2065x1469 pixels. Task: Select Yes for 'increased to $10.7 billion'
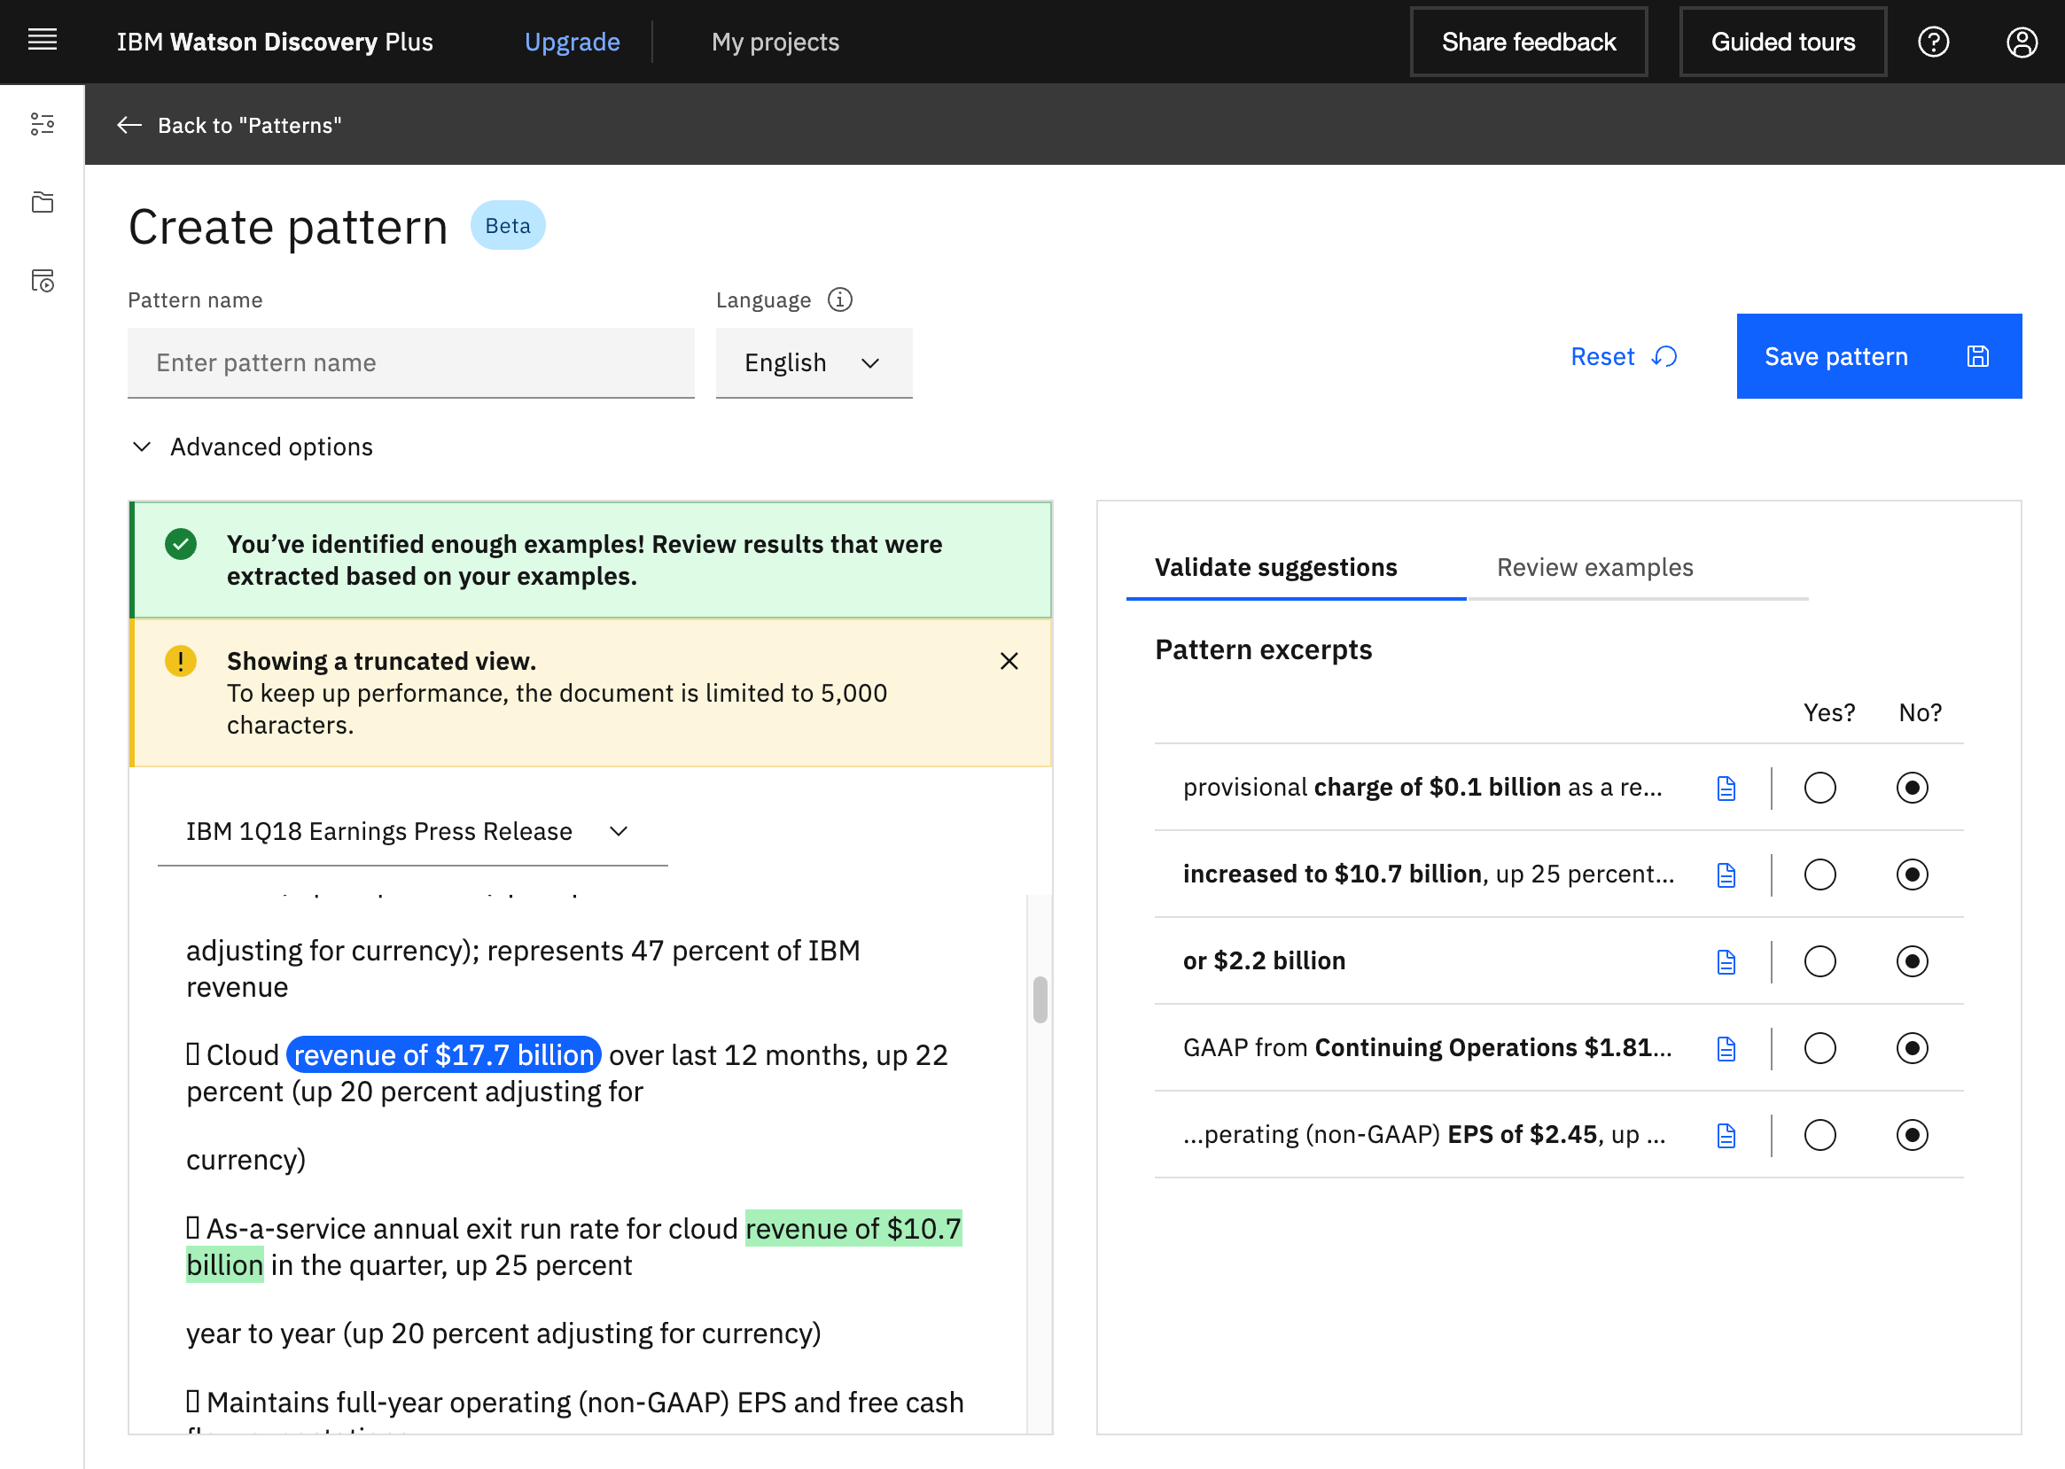(x=1820, y=874)
